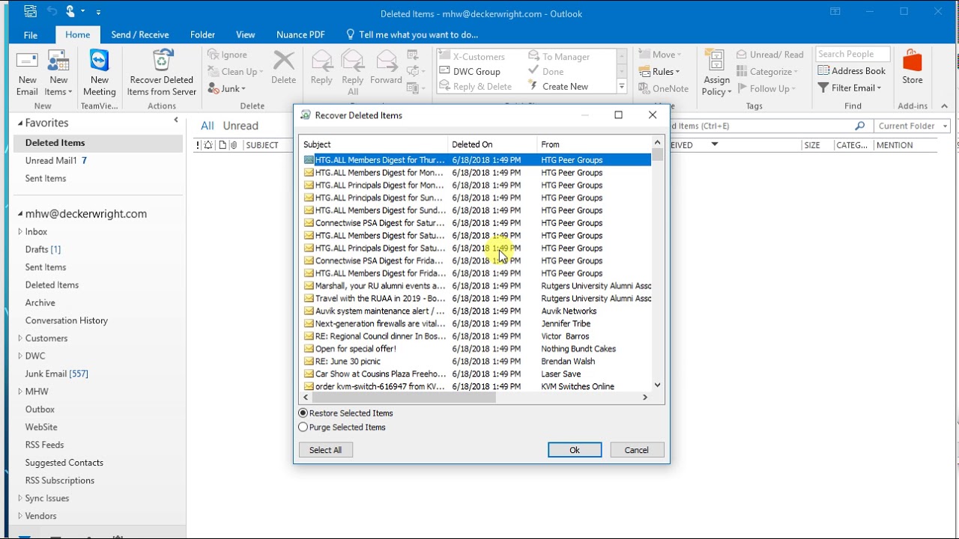
Task: Expand the Quick Steps gallery
Action: 621,87
